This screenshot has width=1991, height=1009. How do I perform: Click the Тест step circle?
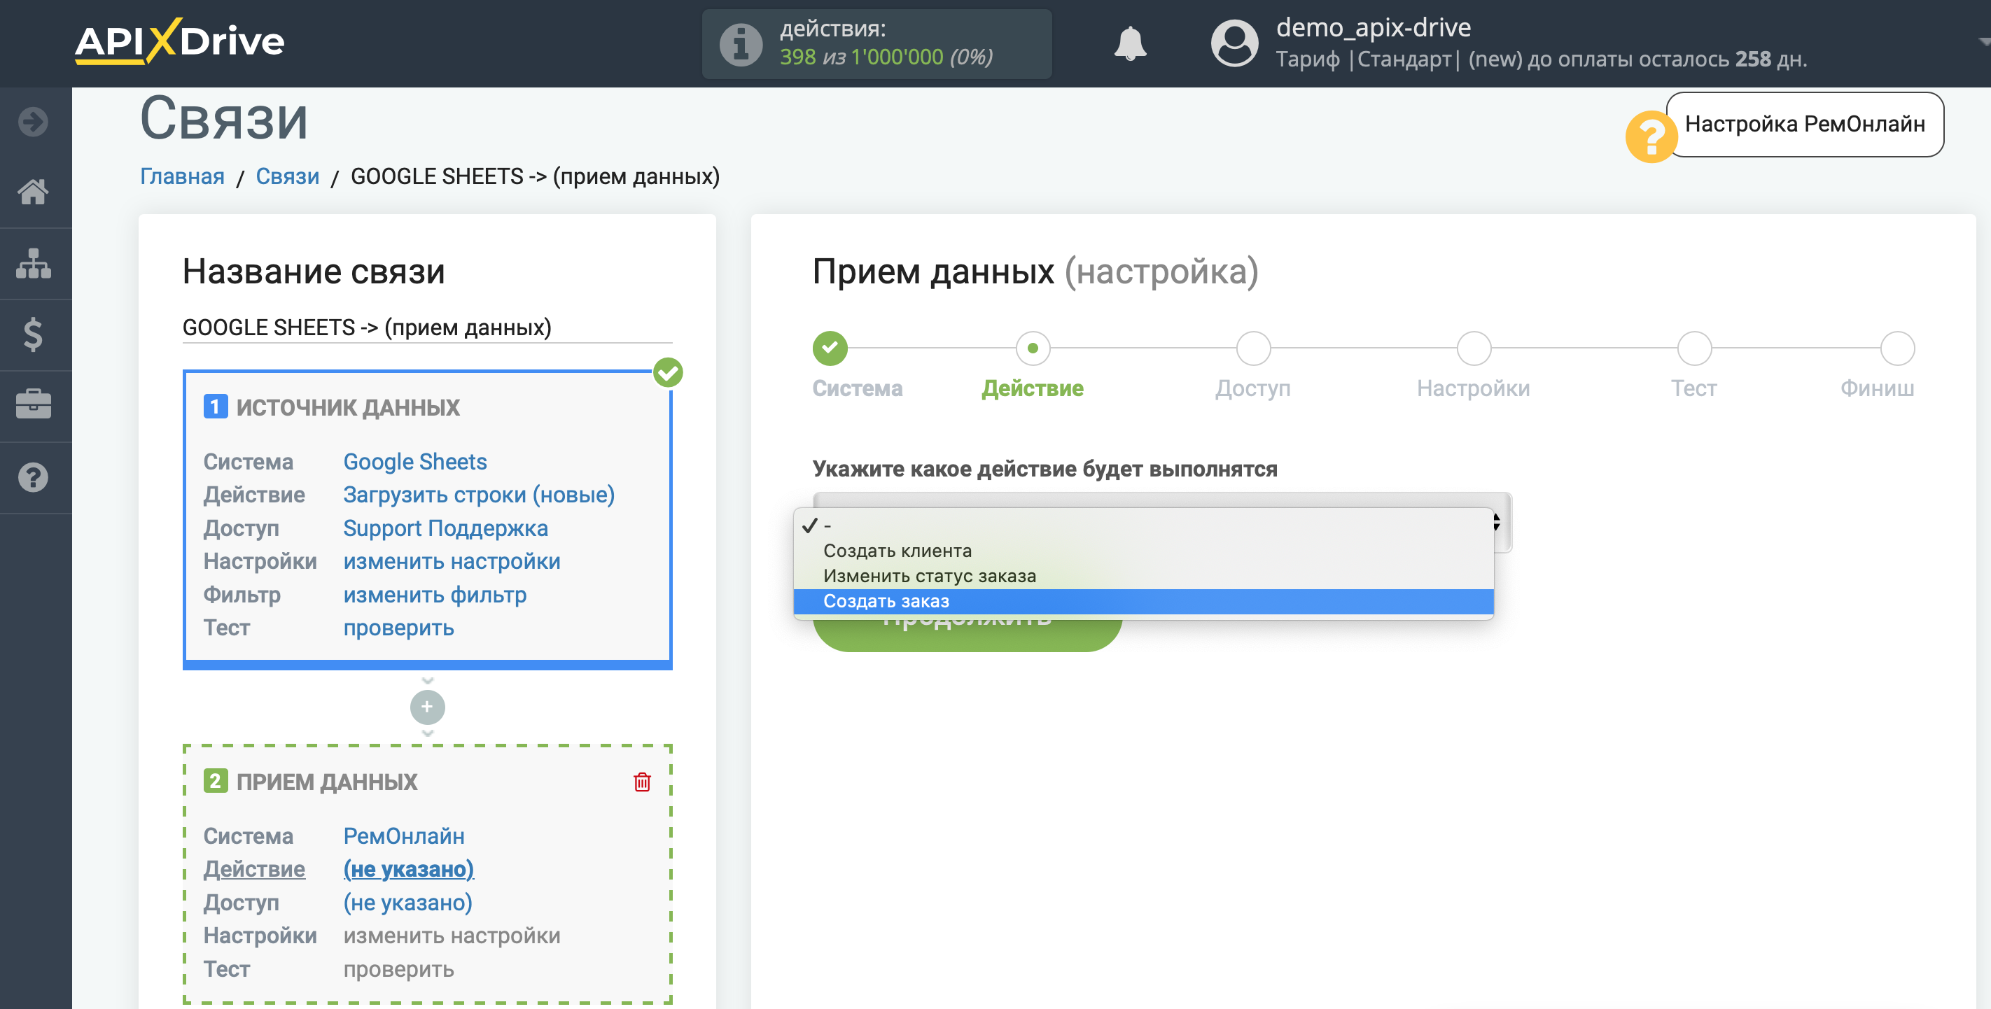pos(1693,348)
